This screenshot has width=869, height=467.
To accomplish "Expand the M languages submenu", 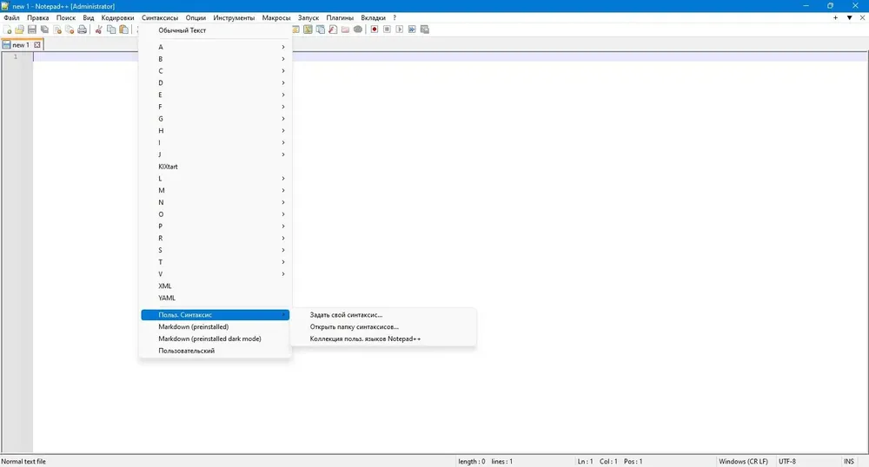I will 215,190.
